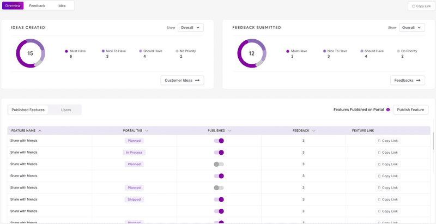Click the arrow icon on Feedbacks button
This screenshot has height=224, width=436.
pos(419,80)
